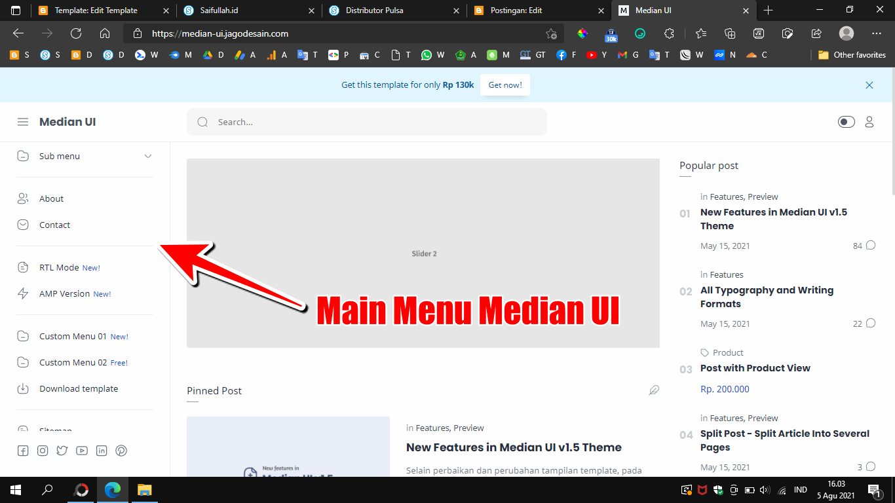
Task: Click the Pinterest icon in sidebar footer
Action: [x=121, y=451]
